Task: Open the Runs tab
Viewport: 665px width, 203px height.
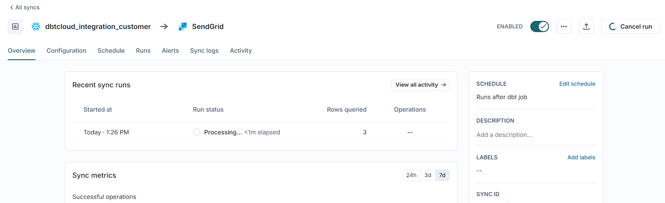Action: 143,51
